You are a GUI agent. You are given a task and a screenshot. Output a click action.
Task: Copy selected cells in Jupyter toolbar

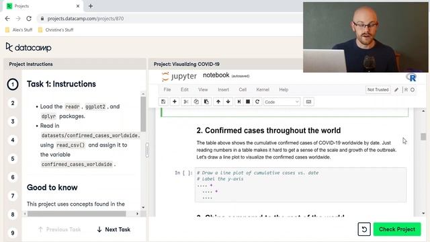[x=196, y=102]
